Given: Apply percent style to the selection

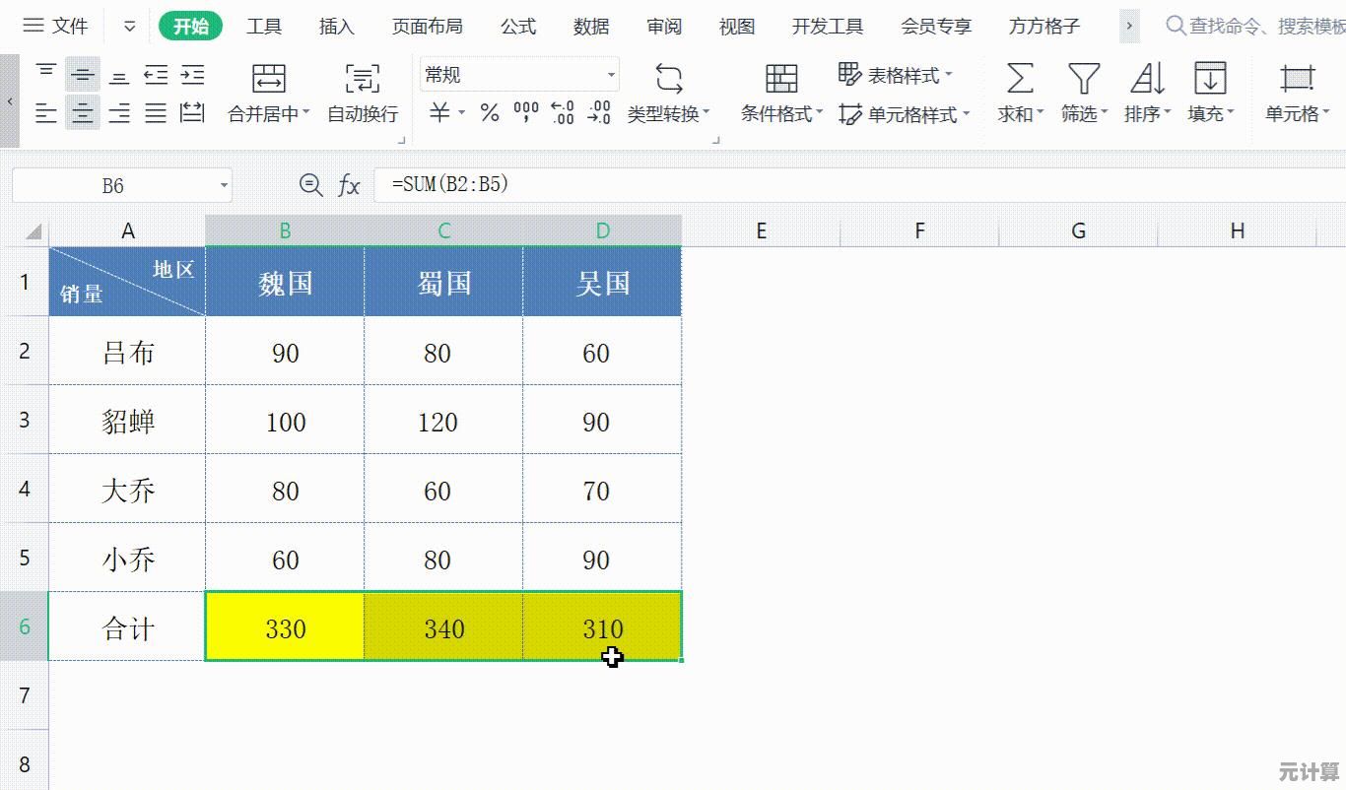Looking at the screenshot, I should (488, 112).
